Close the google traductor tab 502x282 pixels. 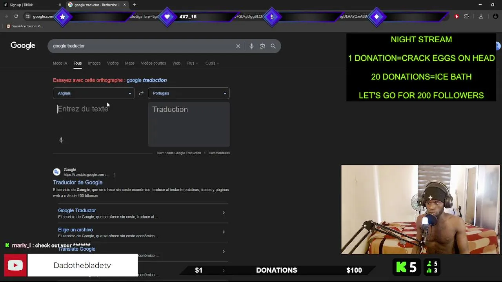tap(125, 5)
